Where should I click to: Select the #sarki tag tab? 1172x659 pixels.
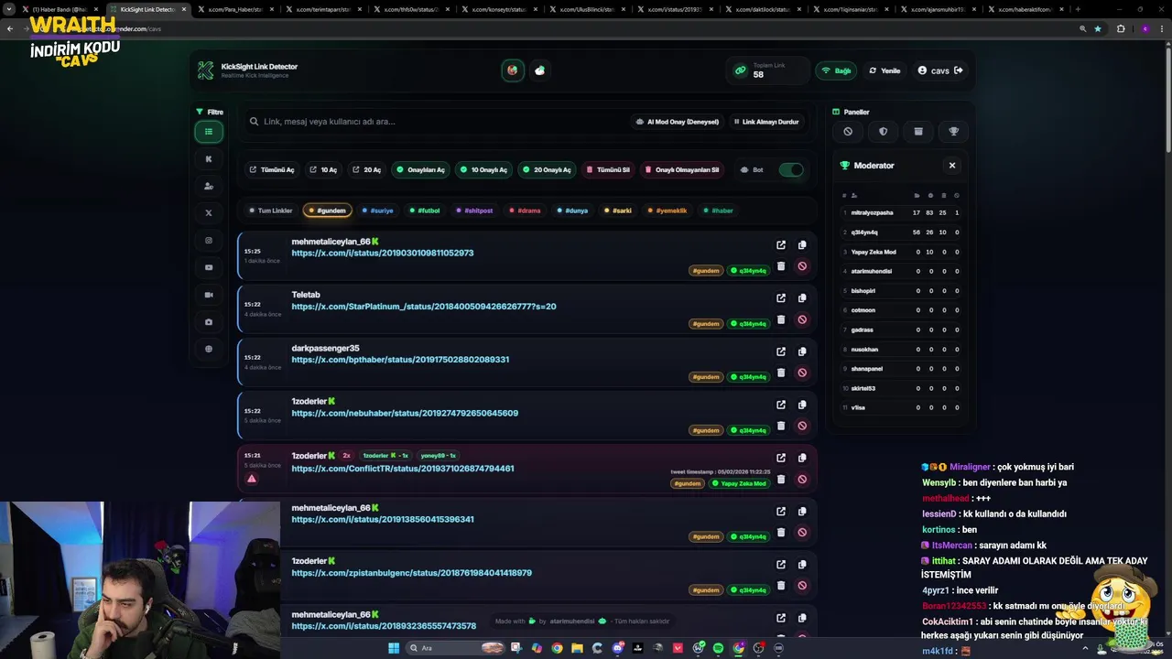pyautogui.click(x=618, y=211)
